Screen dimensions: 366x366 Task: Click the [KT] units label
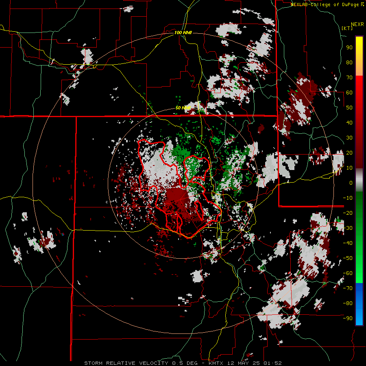click(347, 28)
